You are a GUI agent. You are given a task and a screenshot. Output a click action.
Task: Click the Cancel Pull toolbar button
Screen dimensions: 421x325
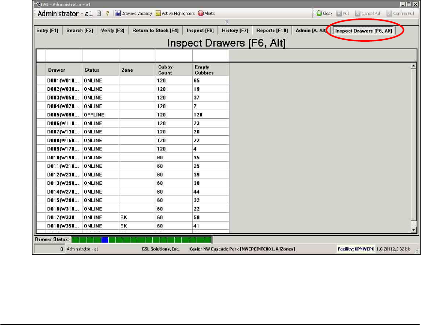[368, 14]
